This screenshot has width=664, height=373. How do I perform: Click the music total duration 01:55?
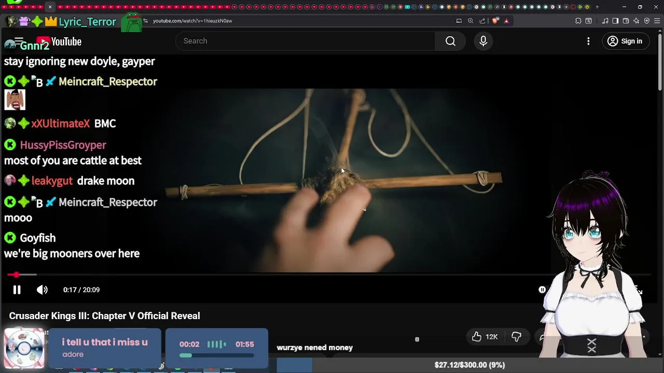coord(244,344)
